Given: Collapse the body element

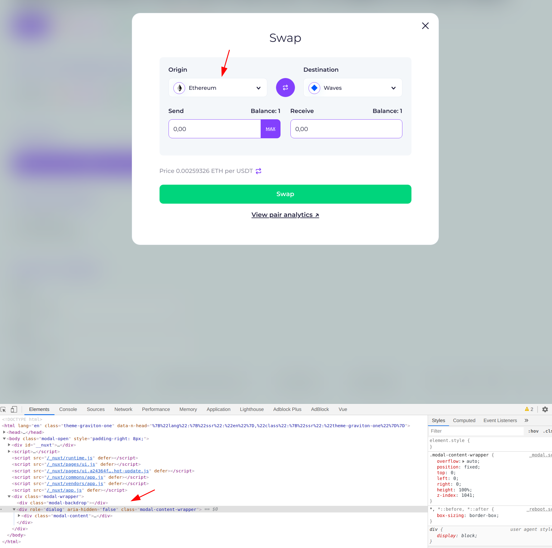Looking at the screenshot, I should (4, 439).
